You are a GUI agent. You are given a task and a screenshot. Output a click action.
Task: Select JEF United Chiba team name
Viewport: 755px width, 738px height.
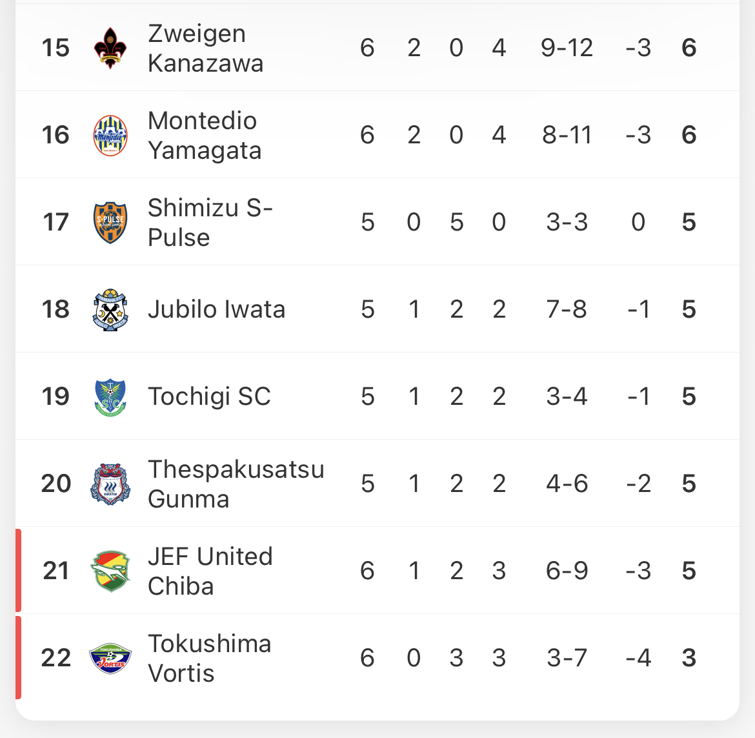[x=210, y=571]
